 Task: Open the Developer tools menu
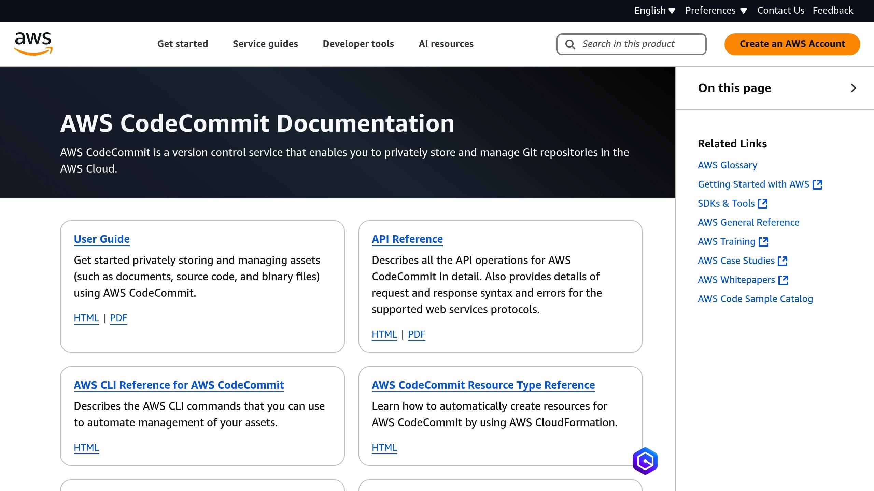click(358, 44)
